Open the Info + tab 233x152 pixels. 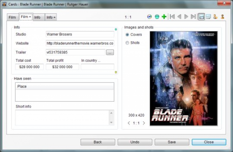51,17
